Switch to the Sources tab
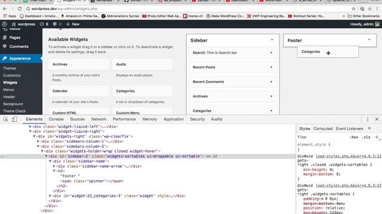382x214 pixels. [x=77, y=119]
